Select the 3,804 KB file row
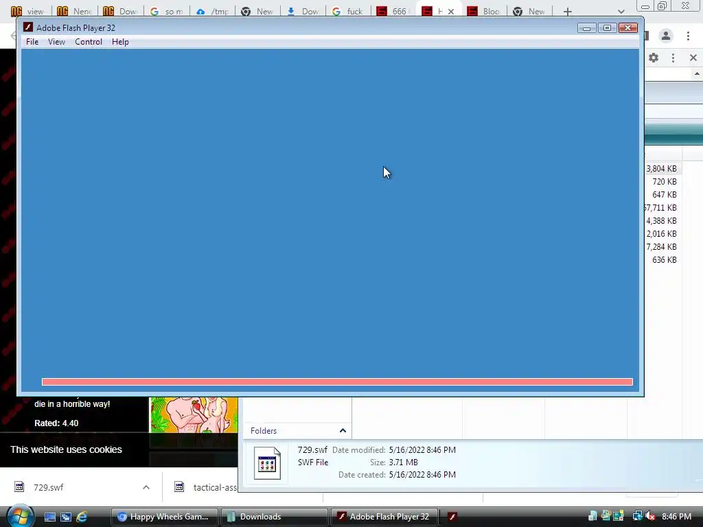This screenshot has width=703, height=527. pyautogui.click(x=662, y=169)
